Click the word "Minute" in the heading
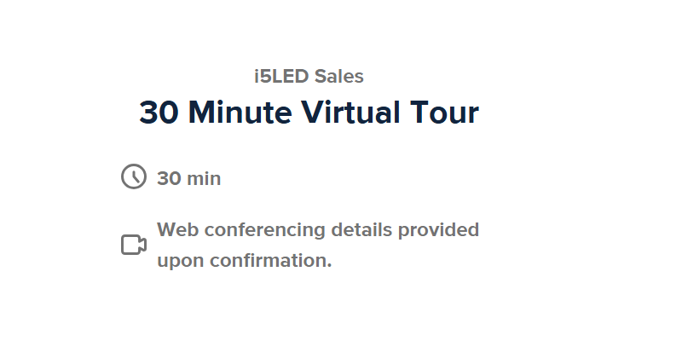The width and height of the screenshot is (682, 341). pos(240,113)
